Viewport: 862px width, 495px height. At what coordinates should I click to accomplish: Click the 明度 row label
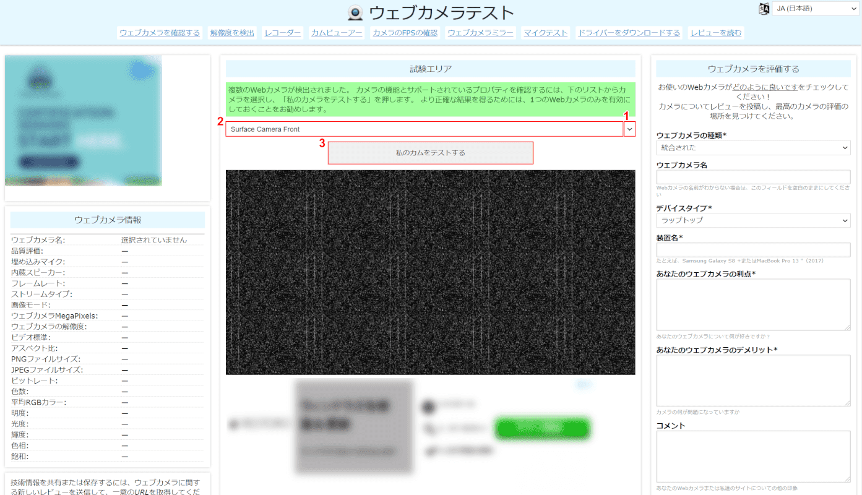[x=20, y=413]
